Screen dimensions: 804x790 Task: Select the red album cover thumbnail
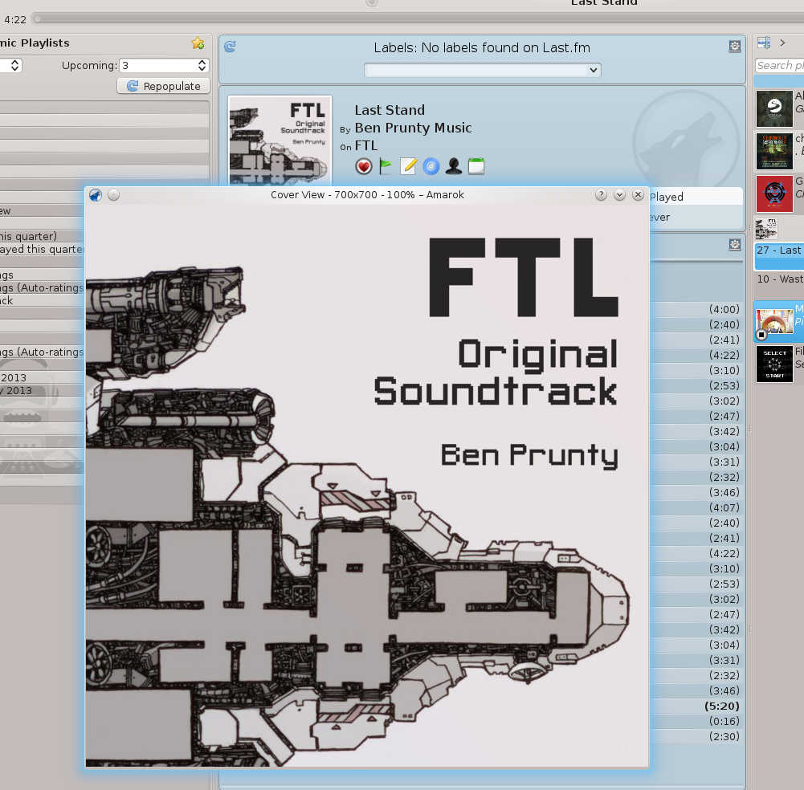[774, 193]
